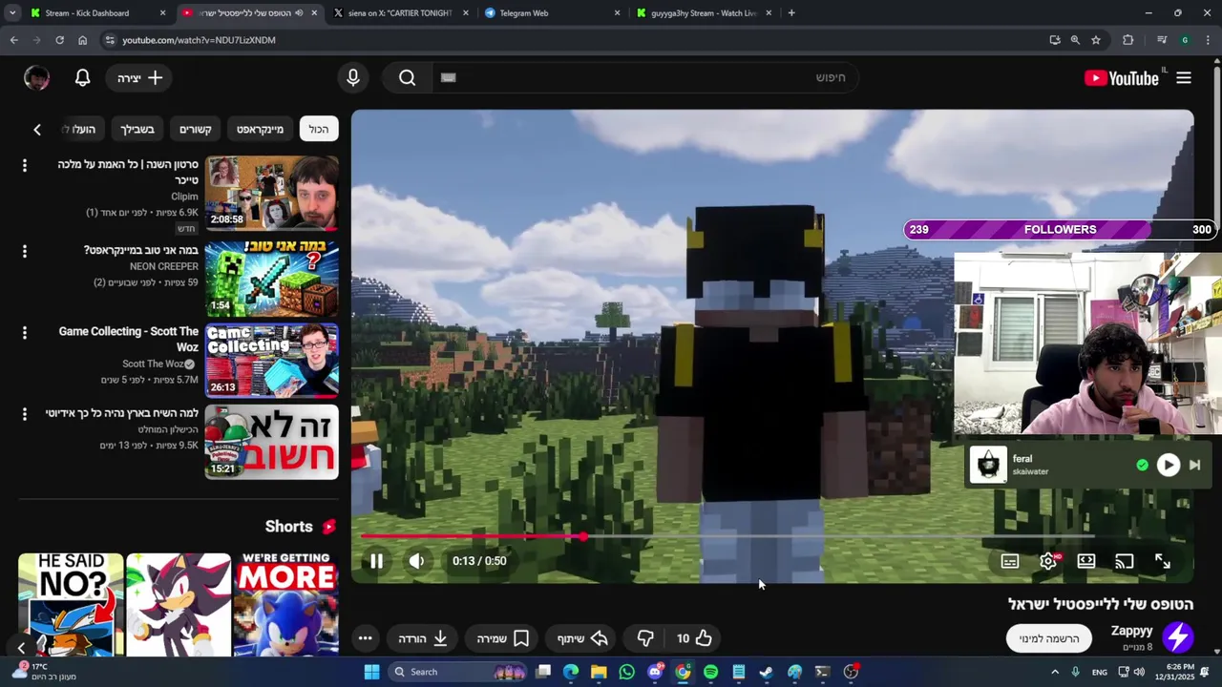Like the video (10 likes)
This screenshot has height=687, width=1222.
pyautogui.click(x=695, y=638)
